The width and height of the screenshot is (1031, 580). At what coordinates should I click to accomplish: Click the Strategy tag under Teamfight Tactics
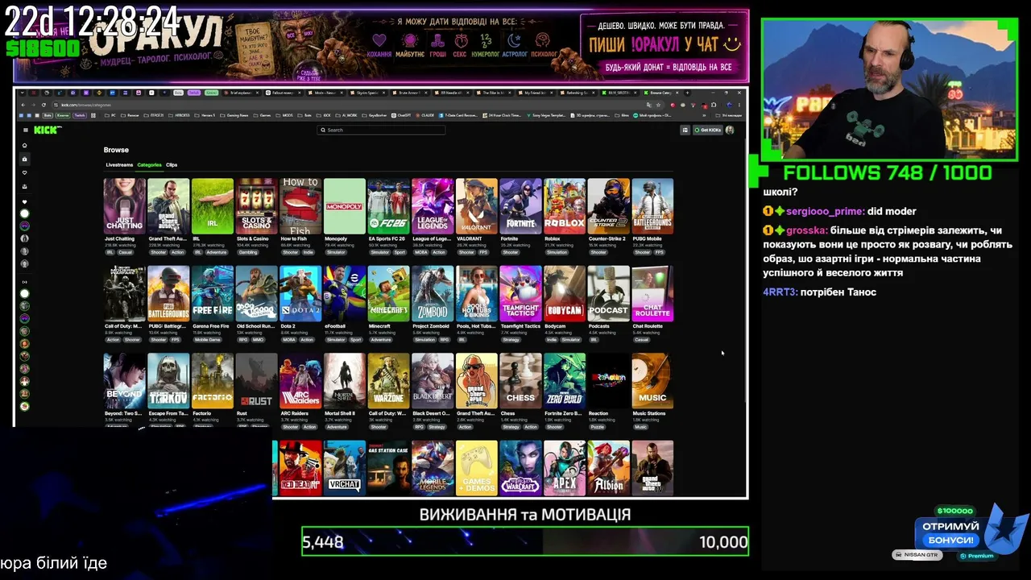tap(511, 340)
